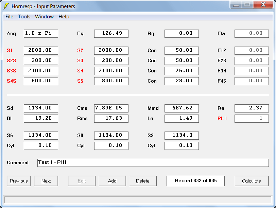Click the Comment label
This screenshot has width=276, height=208.
point(18,162)
